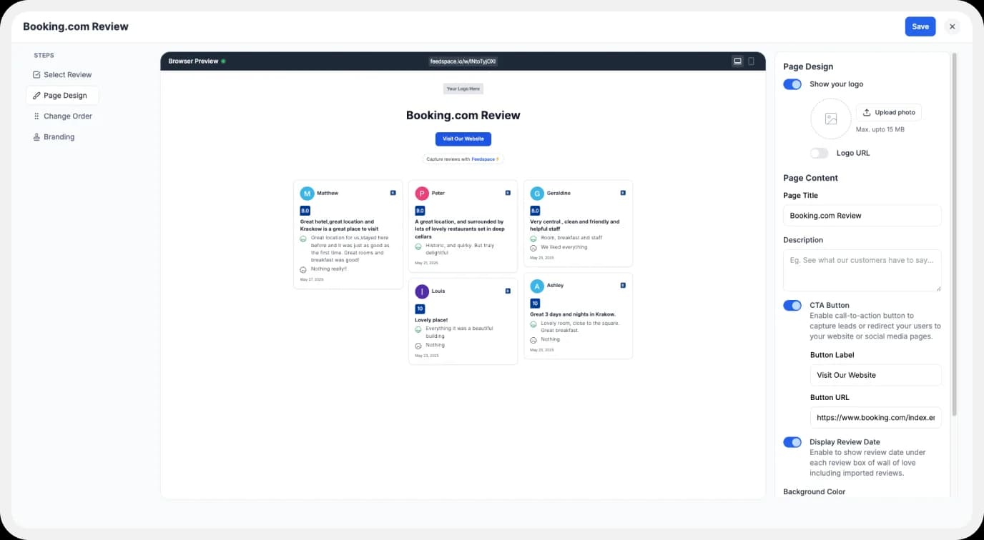Open the Background Color picker
This screenshot has height=540, width=984.
coord(814,491)
